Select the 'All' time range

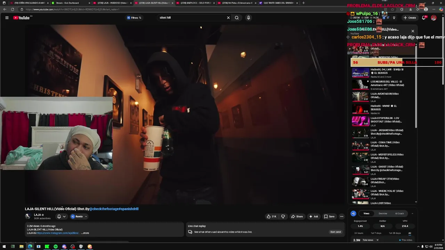point(410,233)
